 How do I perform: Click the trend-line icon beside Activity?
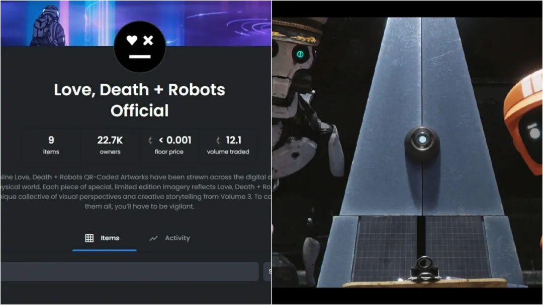coord(153,238)
